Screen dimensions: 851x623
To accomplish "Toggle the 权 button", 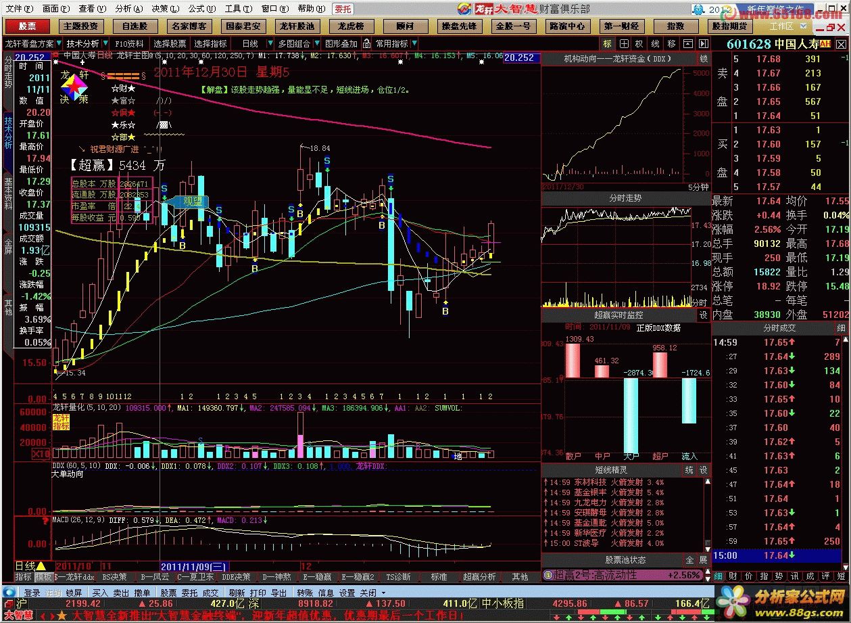I will point(639,43).
